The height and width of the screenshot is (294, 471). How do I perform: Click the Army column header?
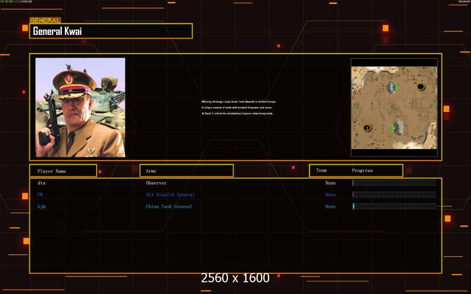[x=186, y=171]
